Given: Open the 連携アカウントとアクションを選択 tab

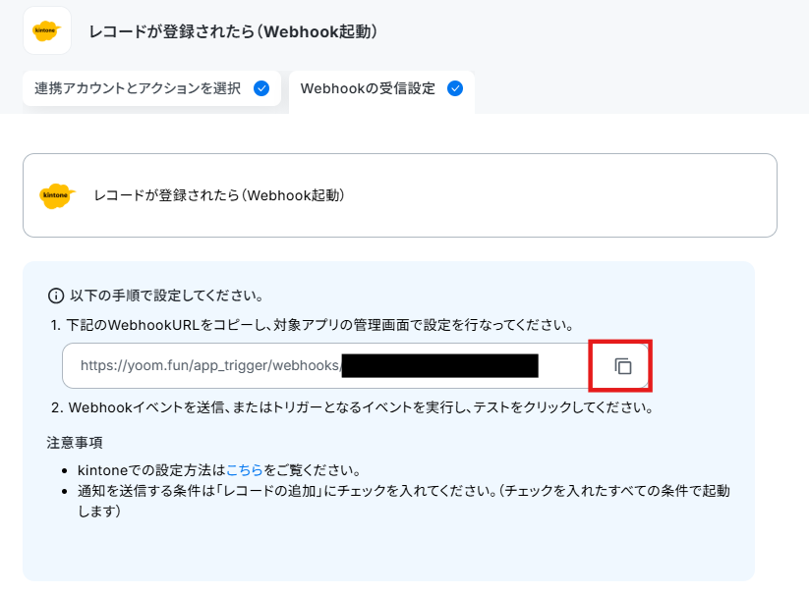Looking at the screenshot, I should (151, 88).
